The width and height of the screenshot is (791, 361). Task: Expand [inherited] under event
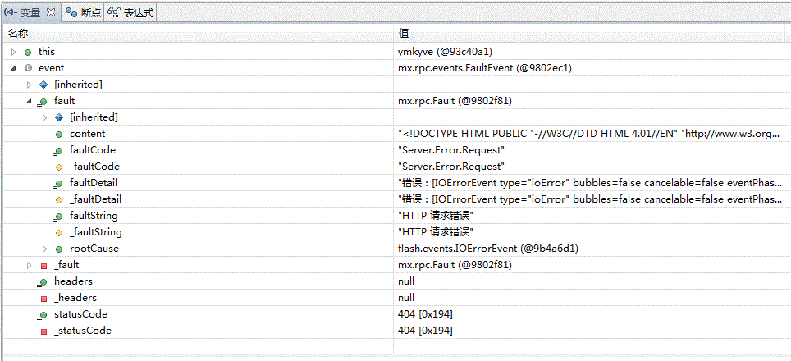pos(30,85)
